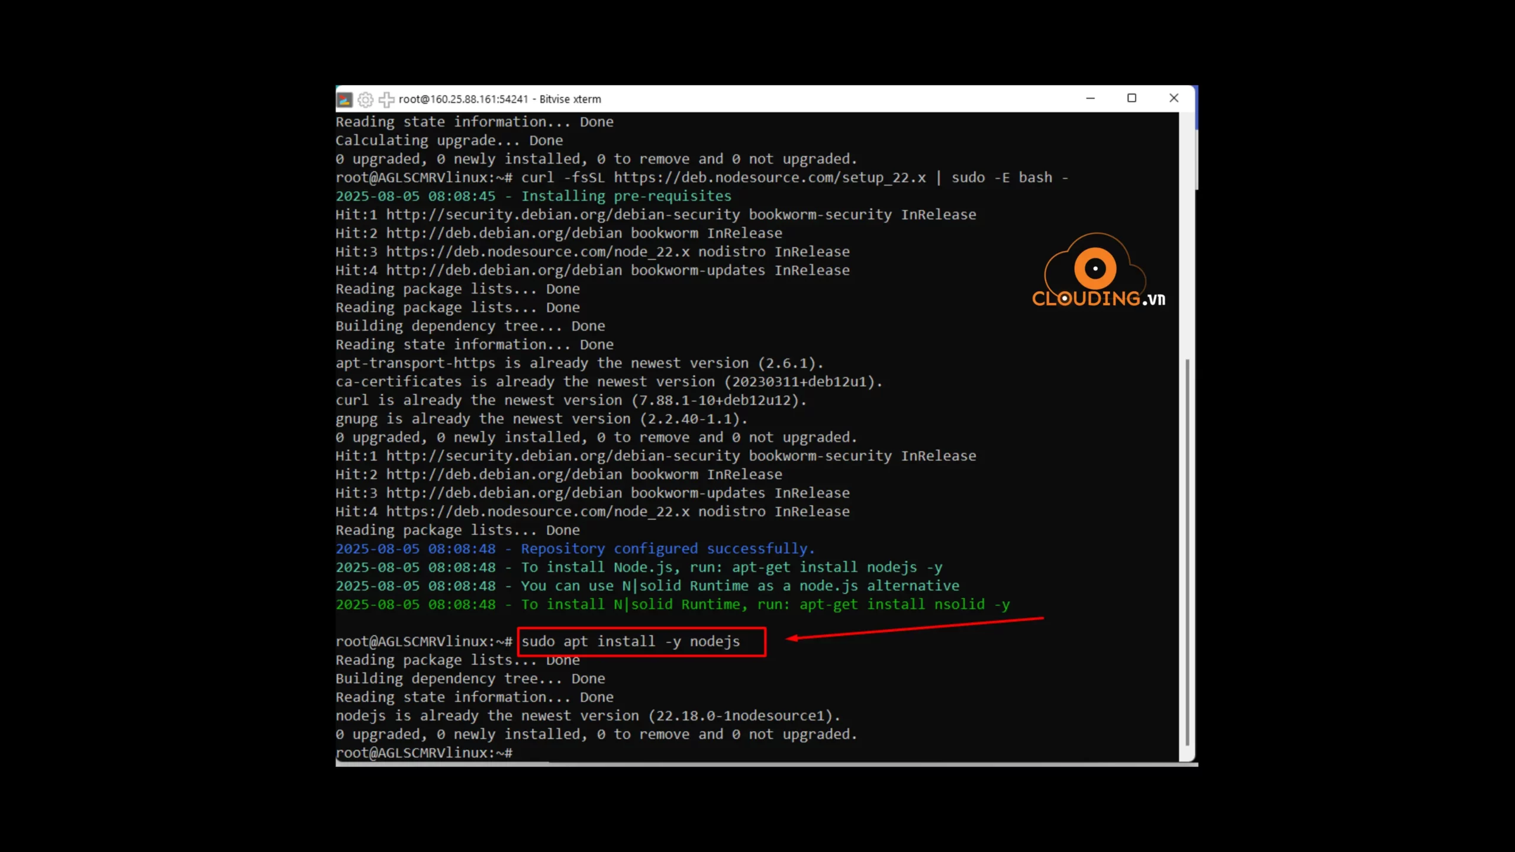Click the 'sudo apt install -y nodejs' command

click(631, 641)
